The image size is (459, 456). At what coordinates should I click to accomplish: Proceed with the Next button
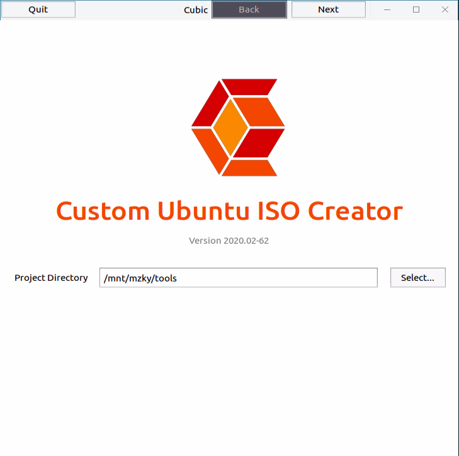tap(329, 9)
